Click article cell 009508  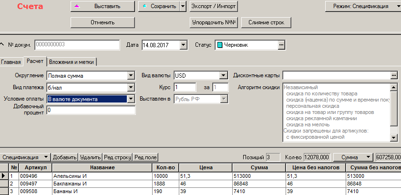point(36,191)
